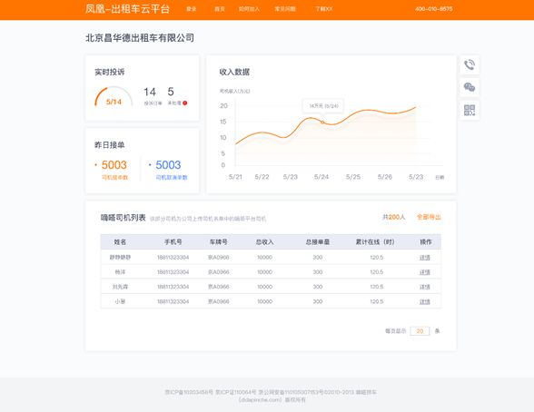Open 如何加入 in top navigation
Image resolution: width=534 pixels, height=412 pixels.
(249, 9)
